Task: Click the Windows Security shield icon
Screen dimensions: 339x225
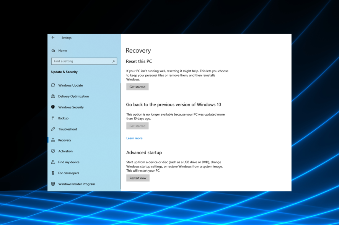Action: [53, 107]
